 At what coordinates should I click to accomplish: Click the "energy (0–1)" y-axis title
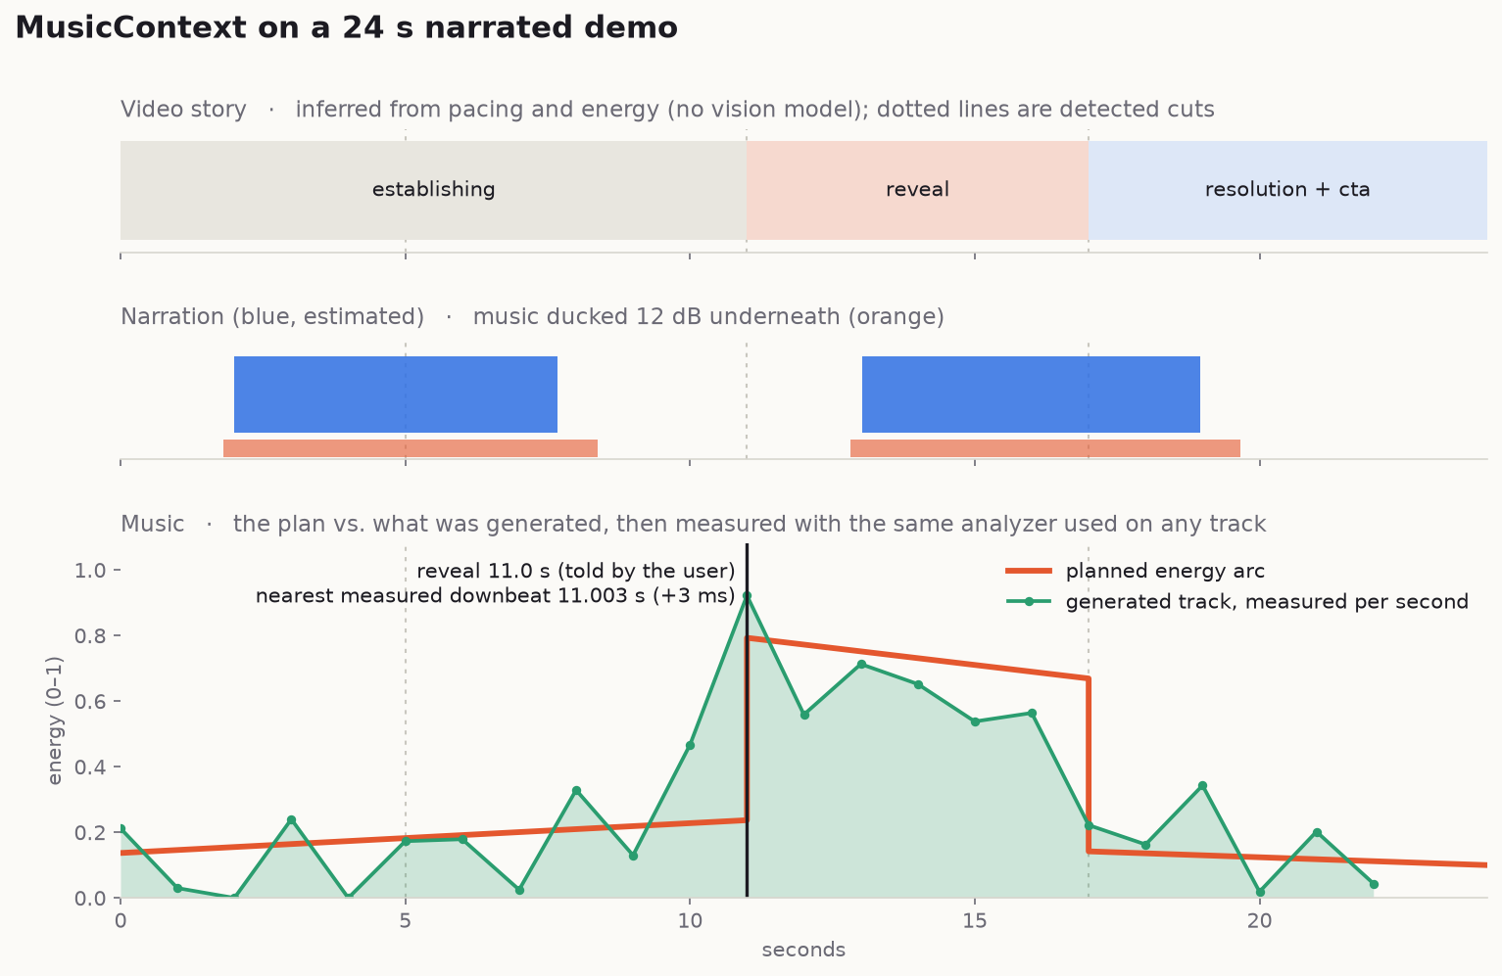[x=55, y=720]
